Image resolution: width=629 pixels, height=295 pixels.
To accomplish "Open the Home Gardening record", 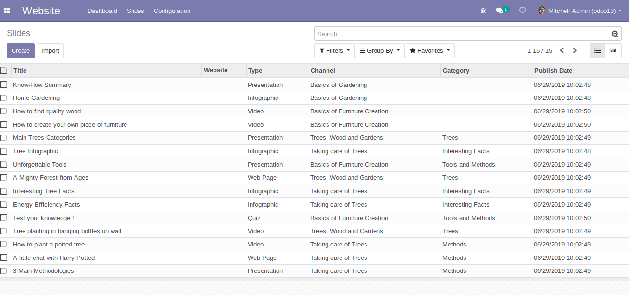I will click(37, 98).
